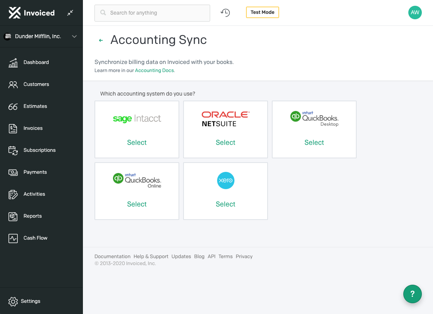Open Documentation footer link
The width and height of the screenshot is (433, 314).
pos(112,256)
